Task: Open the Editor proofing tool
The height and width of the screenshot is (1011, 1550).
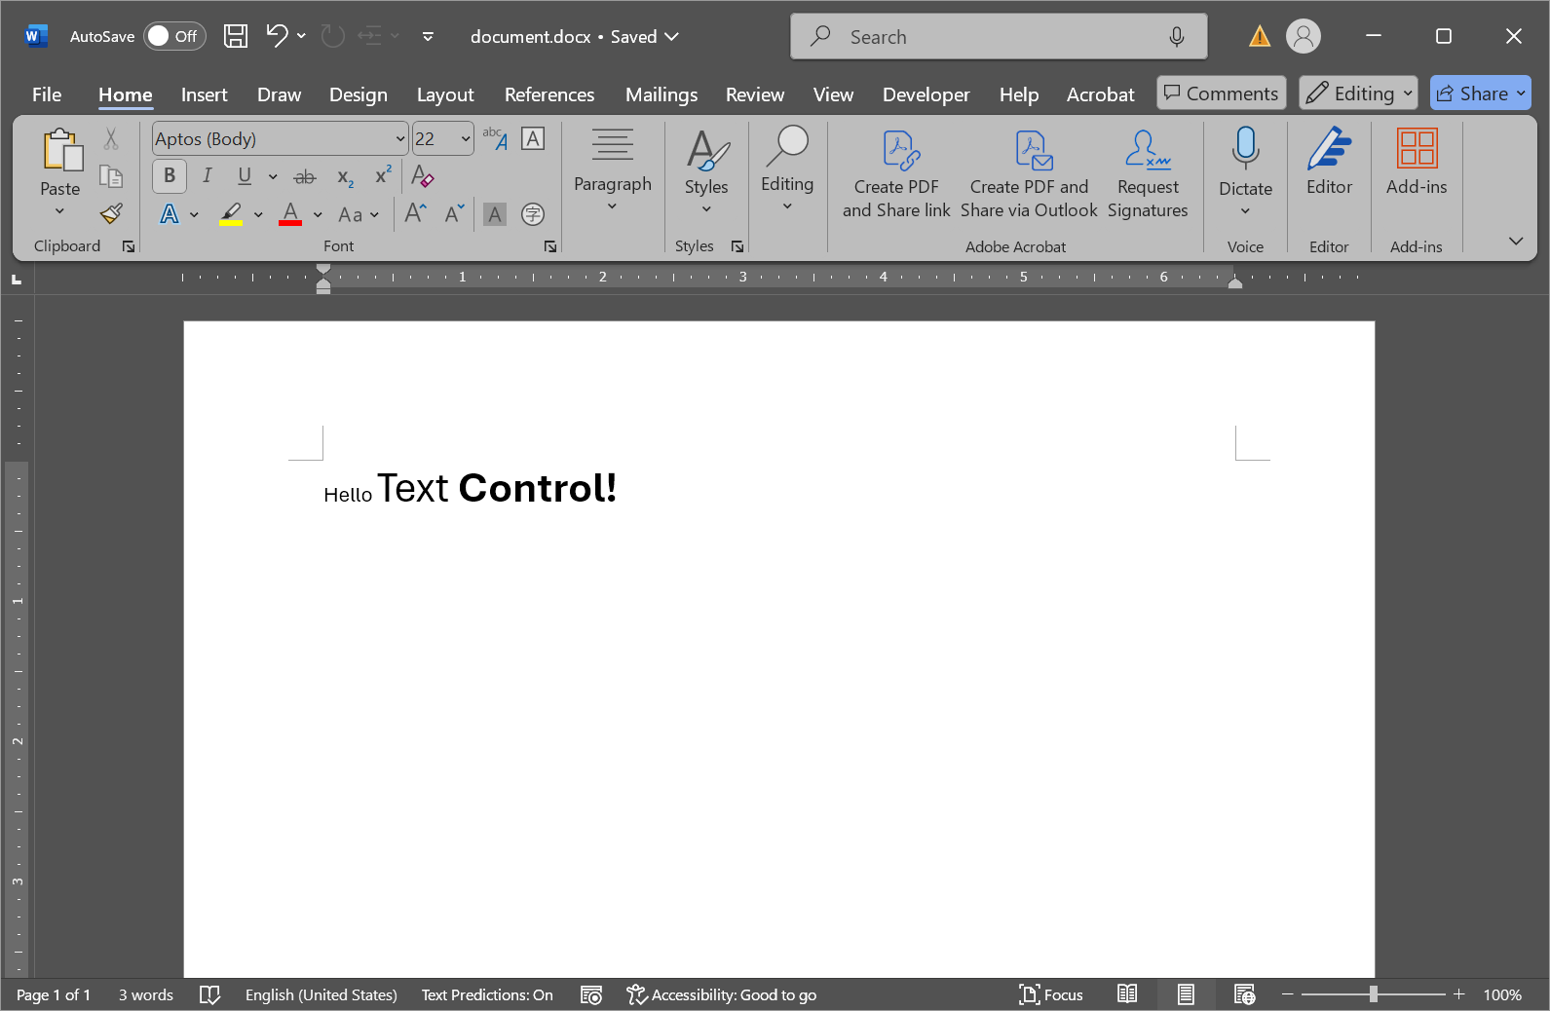Action: (x=1329, y=162)
